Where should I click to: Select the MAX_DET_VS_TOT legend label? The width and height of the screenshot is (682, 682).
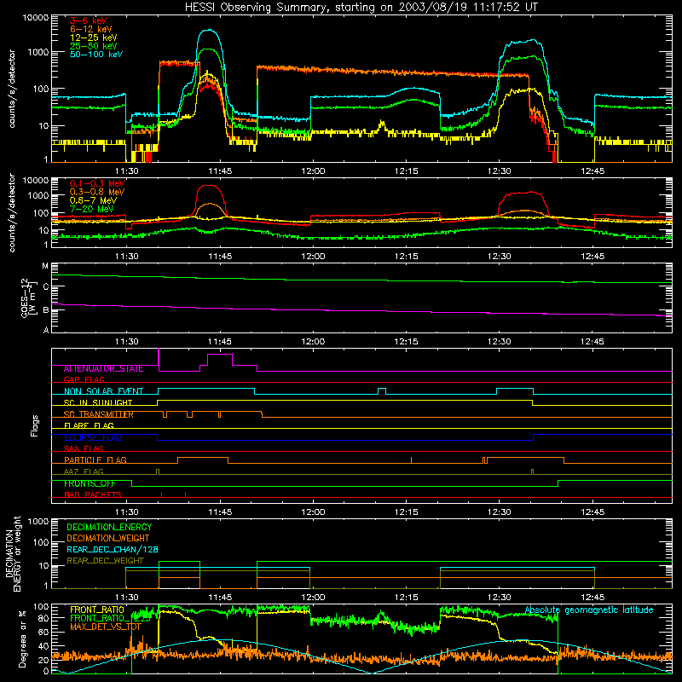(105, 627)
